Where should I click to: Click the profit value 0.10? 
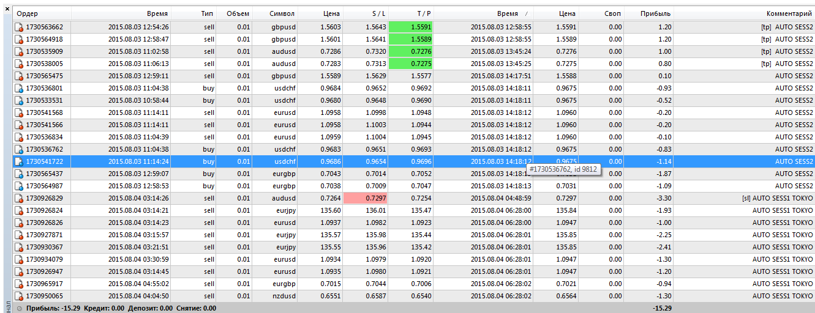(665, 76)
